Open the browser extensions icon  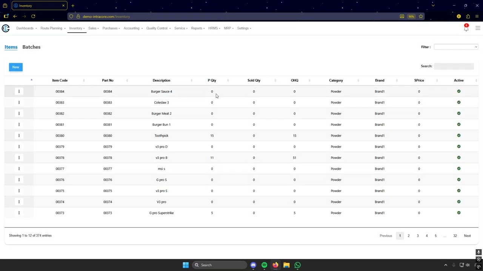(x=468, y=16)
